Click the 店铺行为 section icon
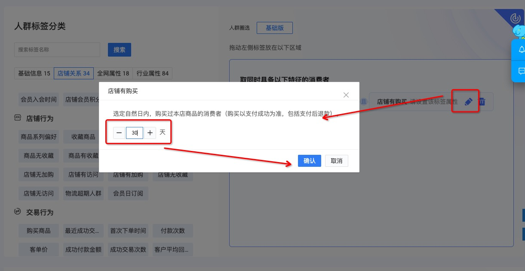The height and width of the screenshot is (271, 525). point(18,118)
